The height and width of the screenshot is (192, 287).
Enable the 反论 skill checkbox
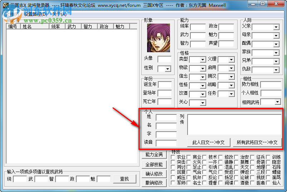click(204, 178)
